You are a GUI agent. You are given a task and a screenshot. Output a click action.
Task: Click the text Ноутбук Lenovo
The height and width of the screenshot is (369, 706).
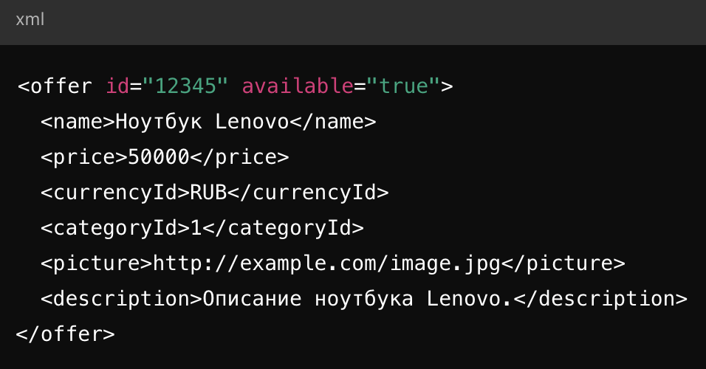(x=202, y=122)
